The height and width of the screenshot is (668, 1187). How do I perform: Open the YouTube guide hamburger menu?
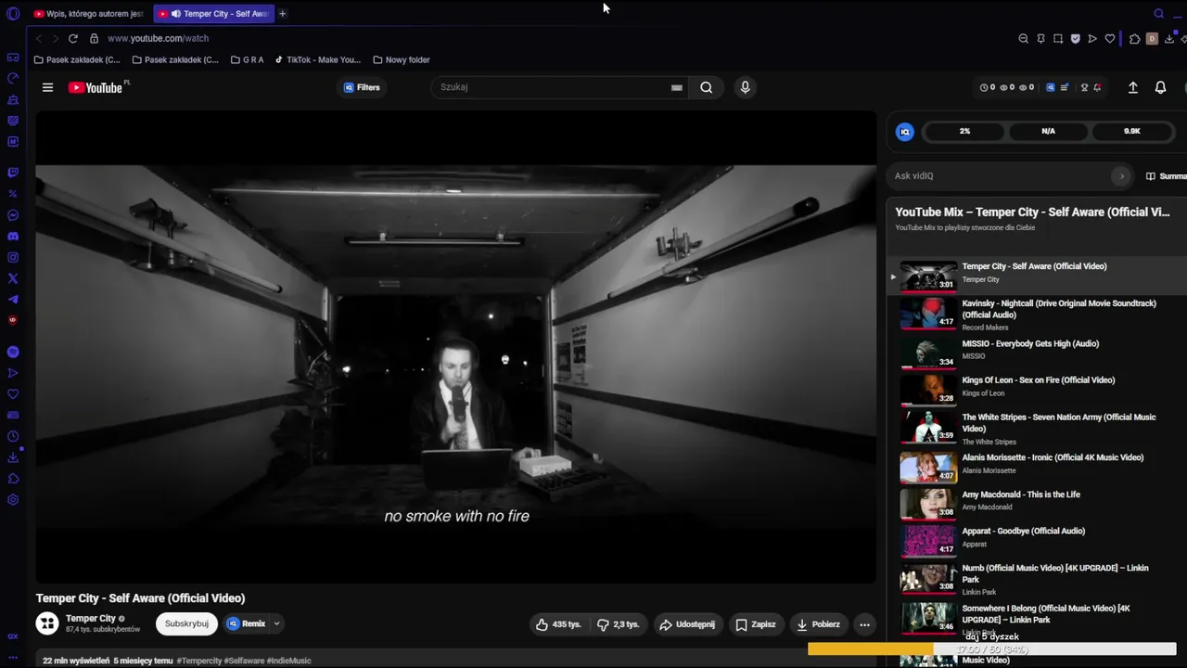pos(47,87)
